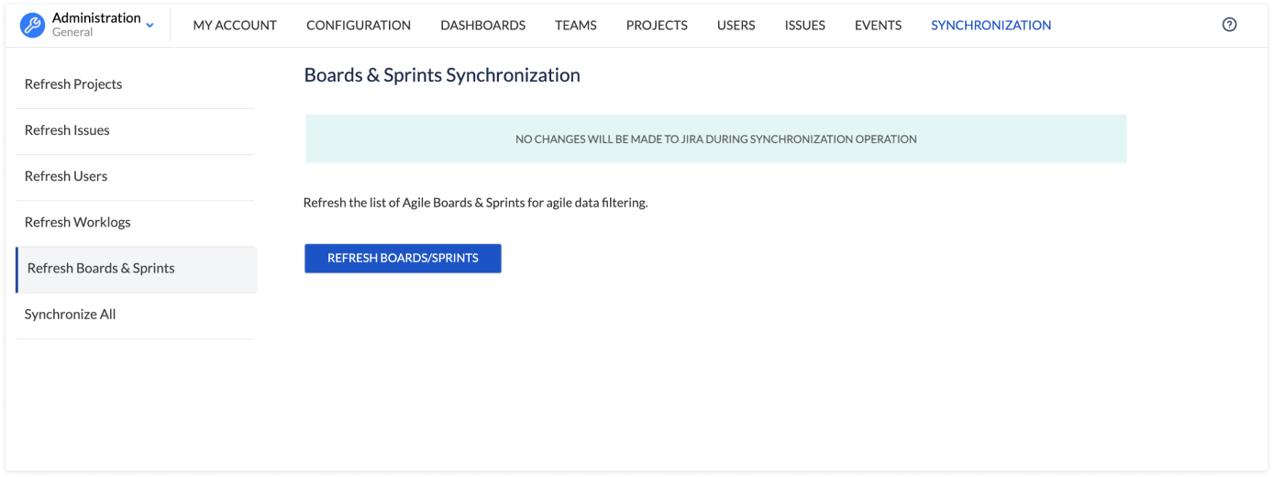Open Synchronize All in the sidebar
Image resolution: width=1273 pixels, height=477 pixels.
tap(71, 315)
